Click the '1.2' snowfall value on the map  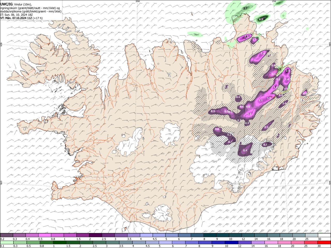click(250, 114)
